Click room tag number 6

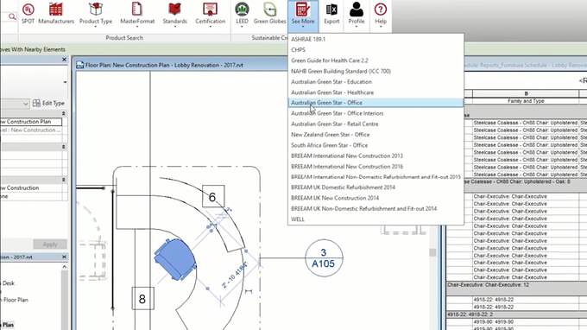click(x=213, y=196)
